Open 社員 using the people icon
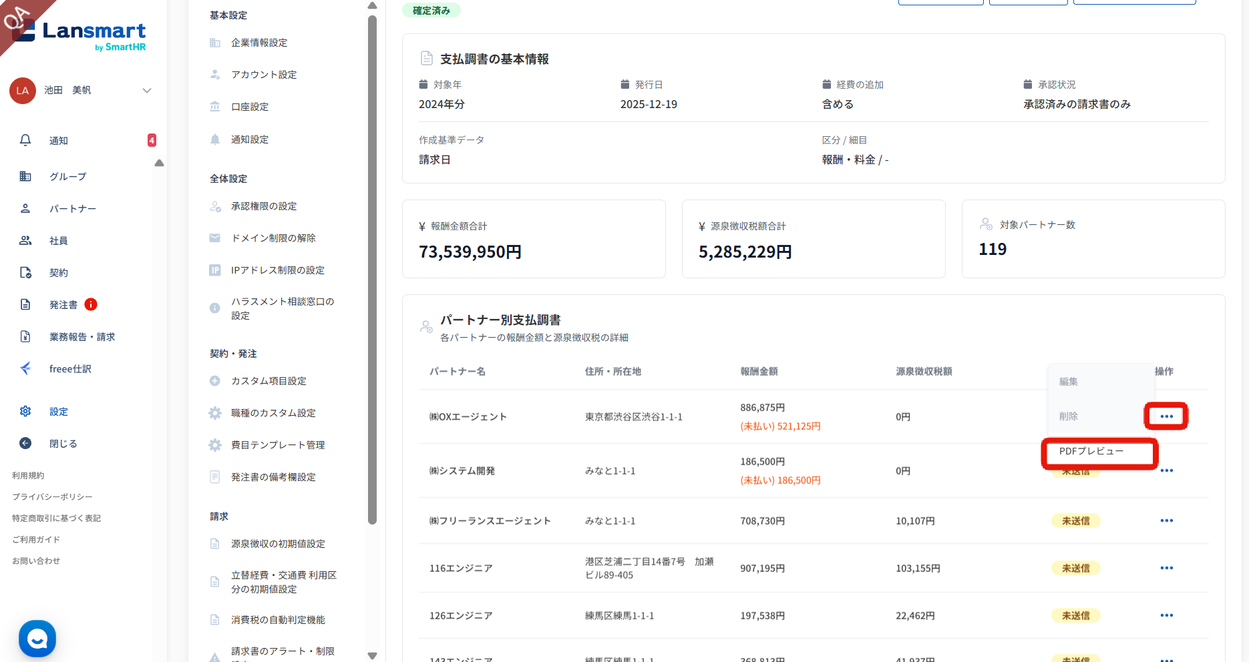 pyautogui.click(x=25, y=240)
